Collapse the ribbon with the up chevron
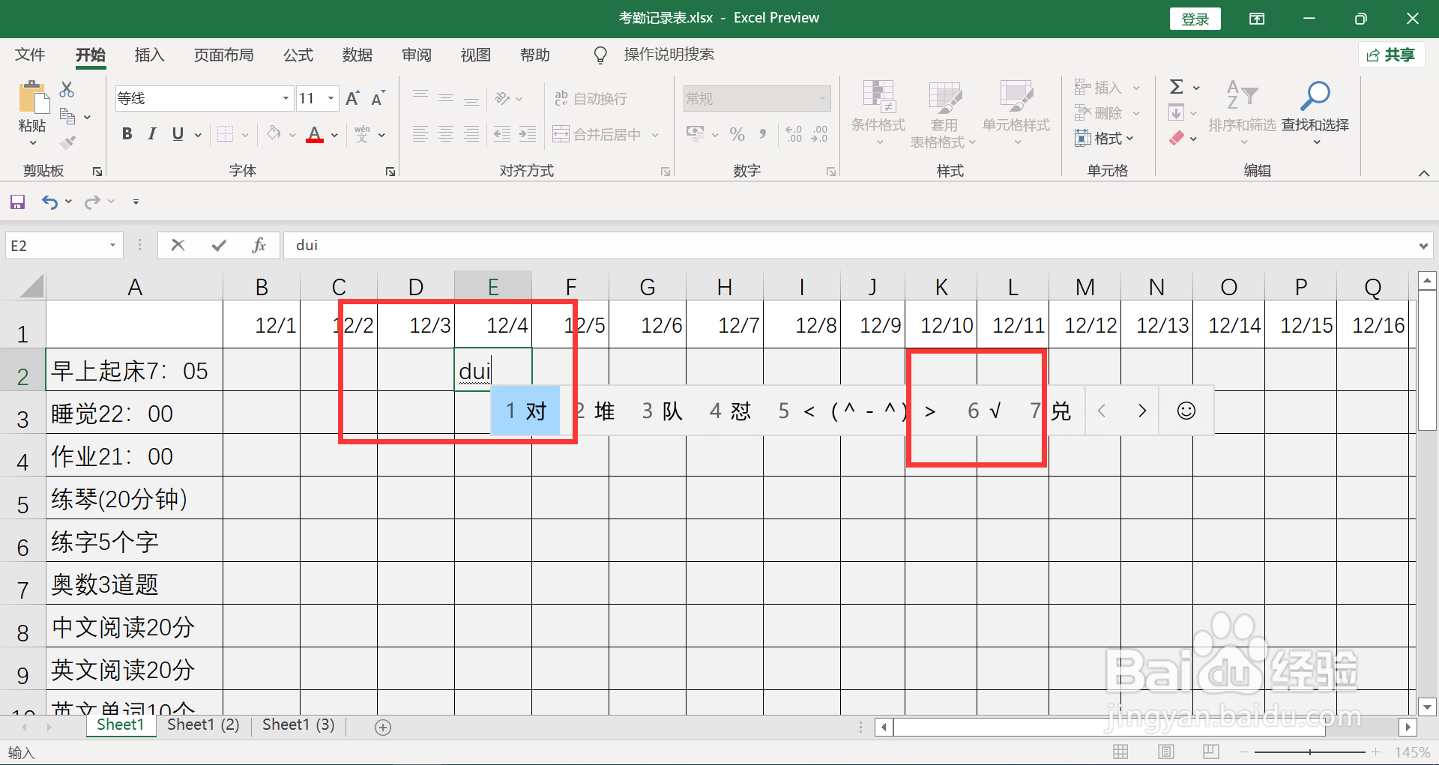 coord(1423,173)
